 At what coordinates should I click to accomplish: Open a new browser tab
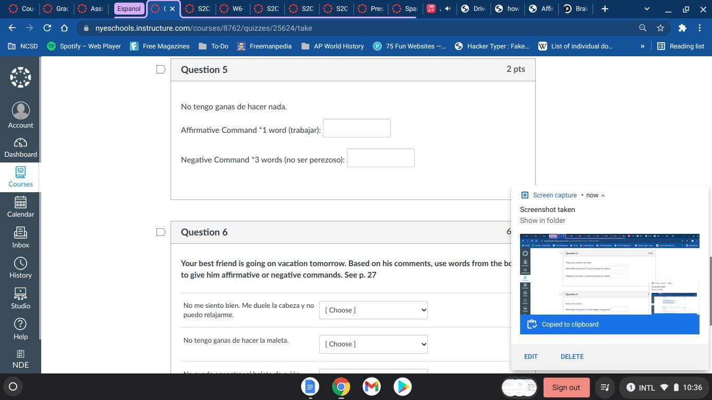click(605, 9)
